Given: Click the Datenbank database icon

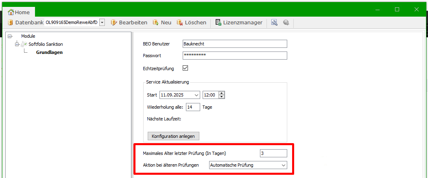Looking at the screenshot, I should tap(10, 23).
